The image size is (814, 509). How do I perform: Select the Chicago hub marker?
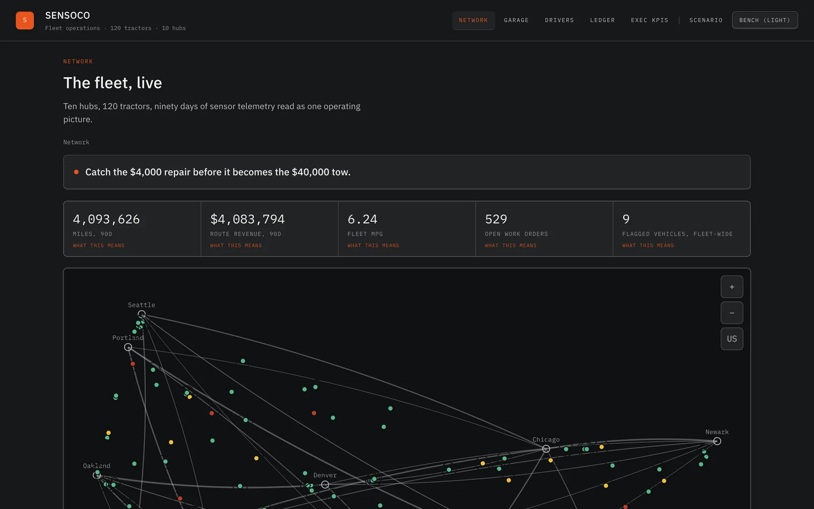[546, 449]
